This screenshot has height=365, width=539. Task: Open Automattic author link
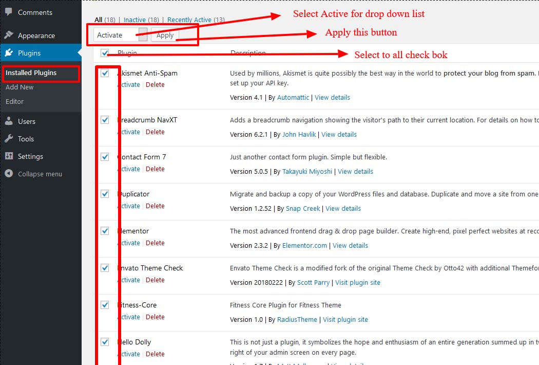coord(293,98)
